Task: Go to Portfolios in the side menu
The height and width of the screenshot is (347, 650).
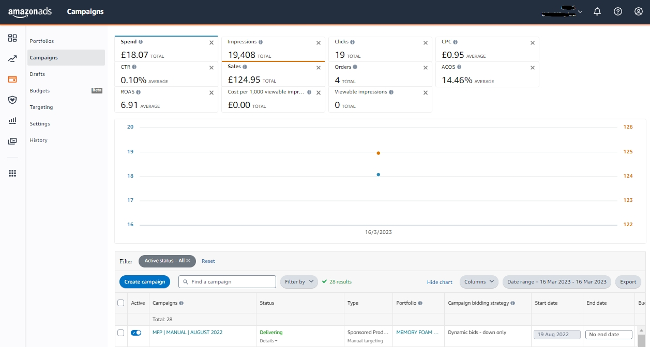Action: point(42,41)
